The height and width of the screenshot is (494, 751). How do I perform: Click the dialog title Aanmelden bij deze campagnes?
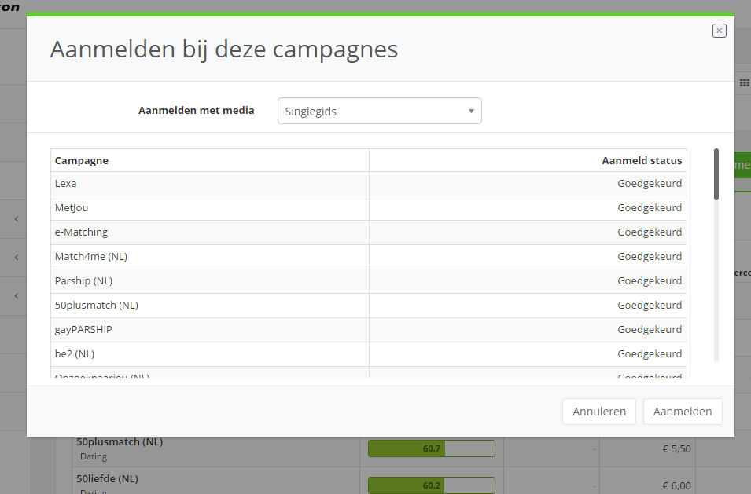(x=224, y=49)
